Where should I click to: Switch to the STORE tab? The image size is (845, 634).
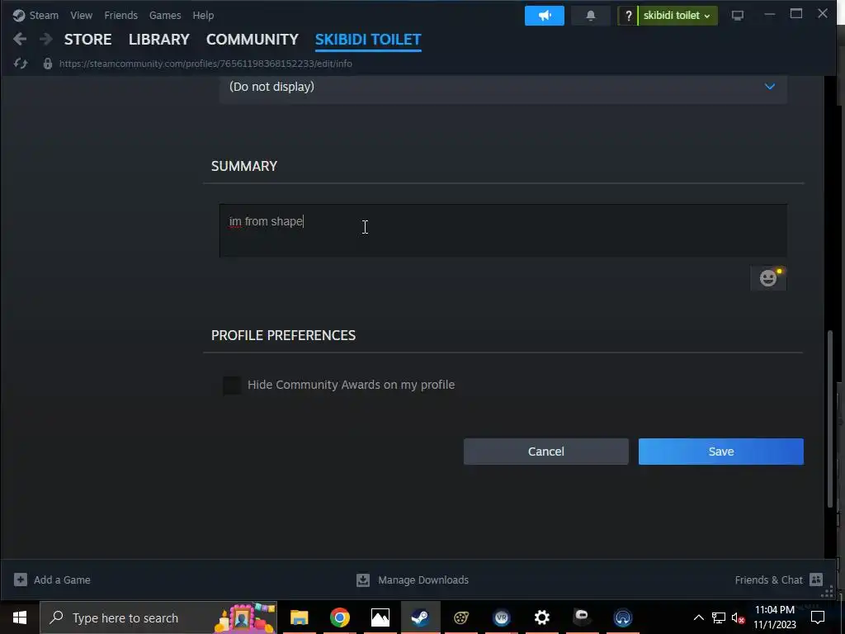pos(87,40)
